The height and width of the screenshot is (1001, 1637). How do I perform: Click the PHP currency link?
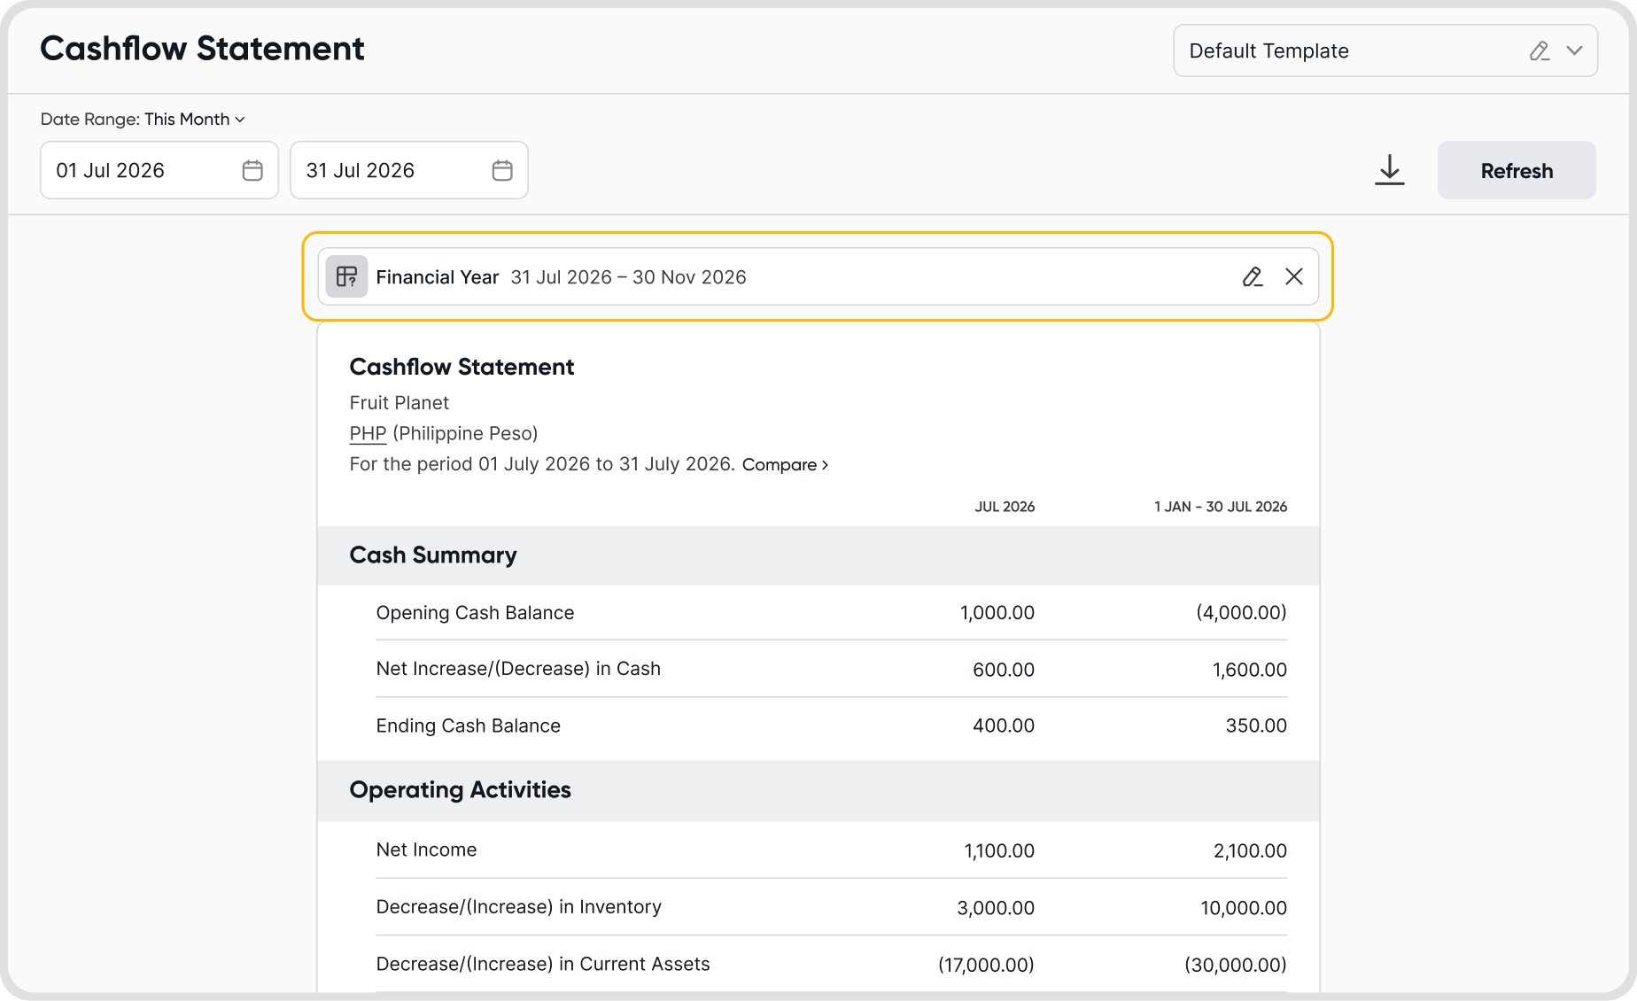pyautogui.click(x=368, y=433)
